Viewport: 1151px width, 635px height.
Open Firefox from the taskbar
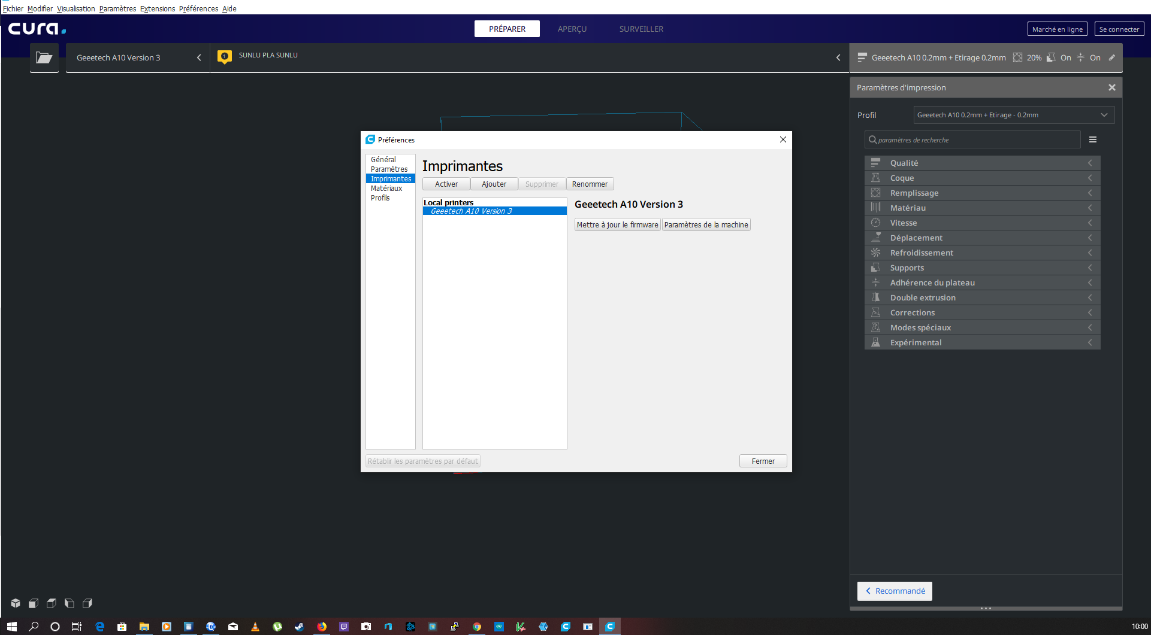tap(322, 627)
